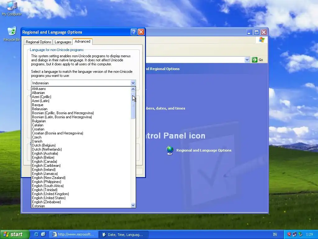Click the language list scroll up arrow
This screenshot has width=318, height=239.
[x=133, y=89]
